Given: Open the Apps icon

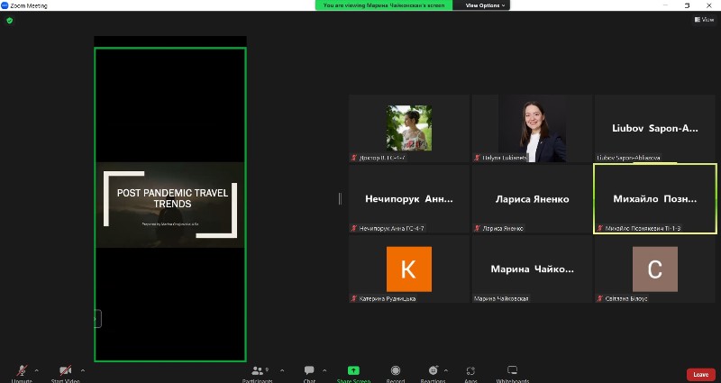Looking at the screenshot, I should click(x=470, y=371).
